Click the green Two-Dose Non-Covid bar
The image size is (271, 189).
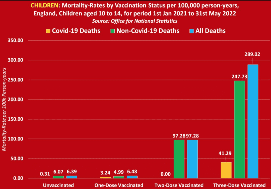click(x=179, y=159)
